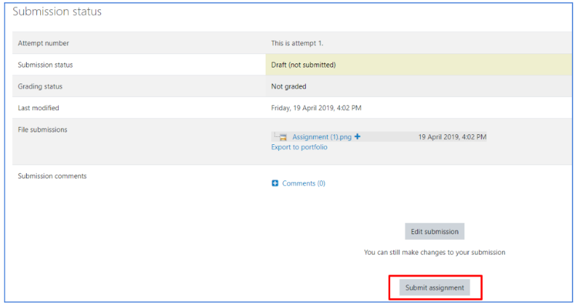Click the 'Attempt number' row label
The image size is (576, 308).
pyautogui.click(x=43, y=43)
